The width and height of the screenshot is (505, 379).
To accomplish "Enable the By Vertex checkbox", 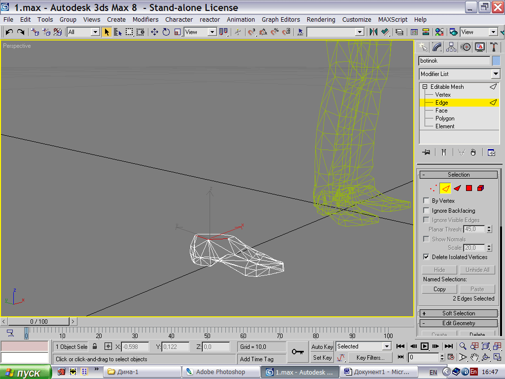I will [x=426, y=200].
